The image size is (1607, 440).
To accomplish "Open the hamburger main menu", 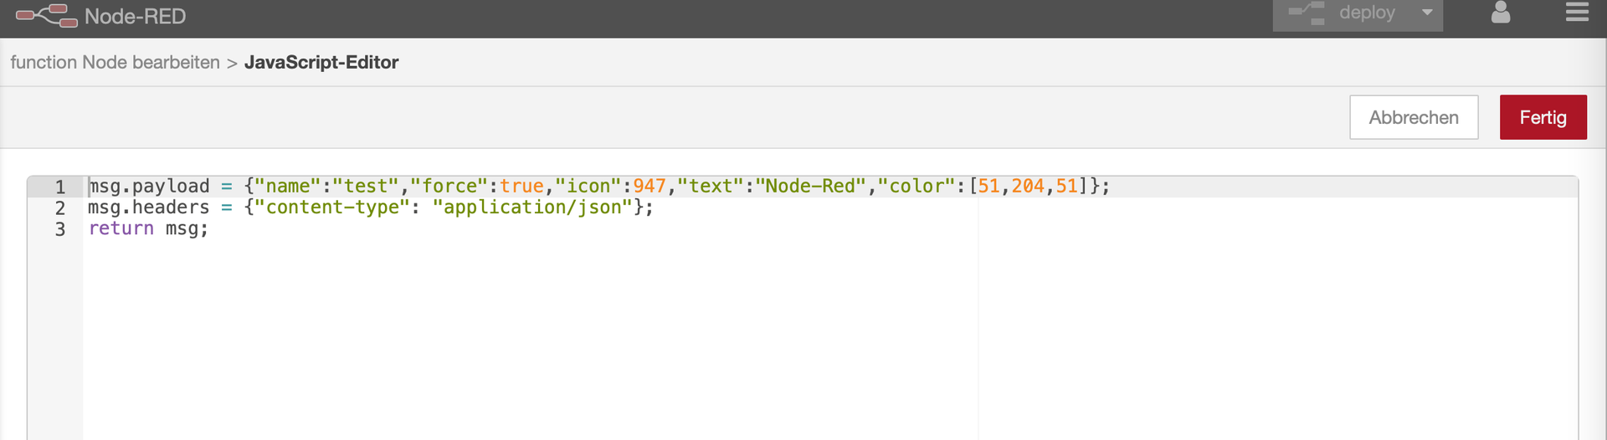I will click(x=1577, y=13).
